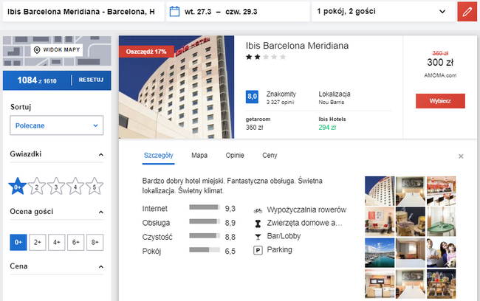Collapse the Cena filter section
480x301 pixels.
(100, 267)
